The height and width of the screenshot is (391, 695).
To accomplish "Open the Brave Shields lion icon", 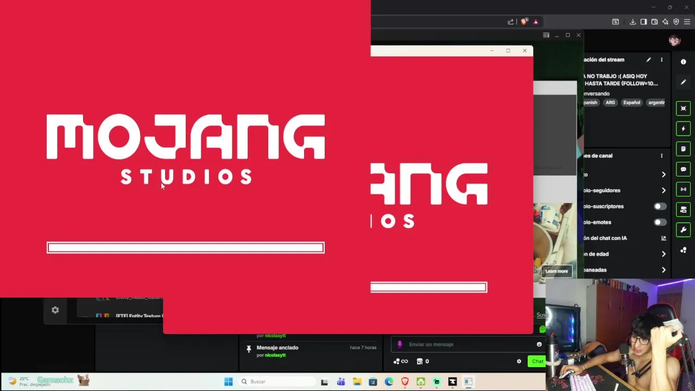I will (524, 22).
